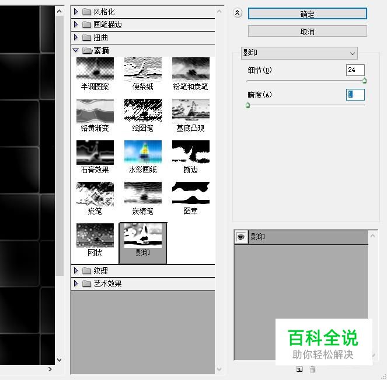Click the highlighted 影印 filter thumbnail
The width and height of the screenshot is (387, 380).
[143, 236]
